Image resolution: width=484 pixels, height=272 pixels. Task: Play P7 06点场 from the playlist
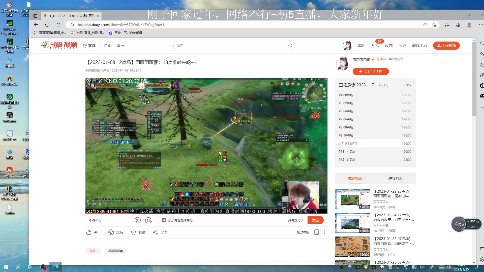click(x=375, y=119)
